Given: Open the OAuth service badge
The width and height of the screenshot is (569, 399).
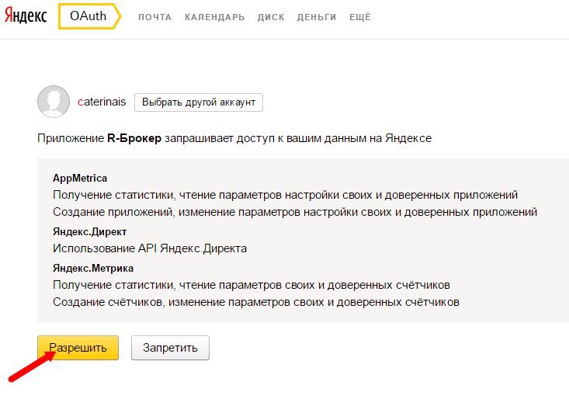Looking at the screenshot, I should point(89,16).
